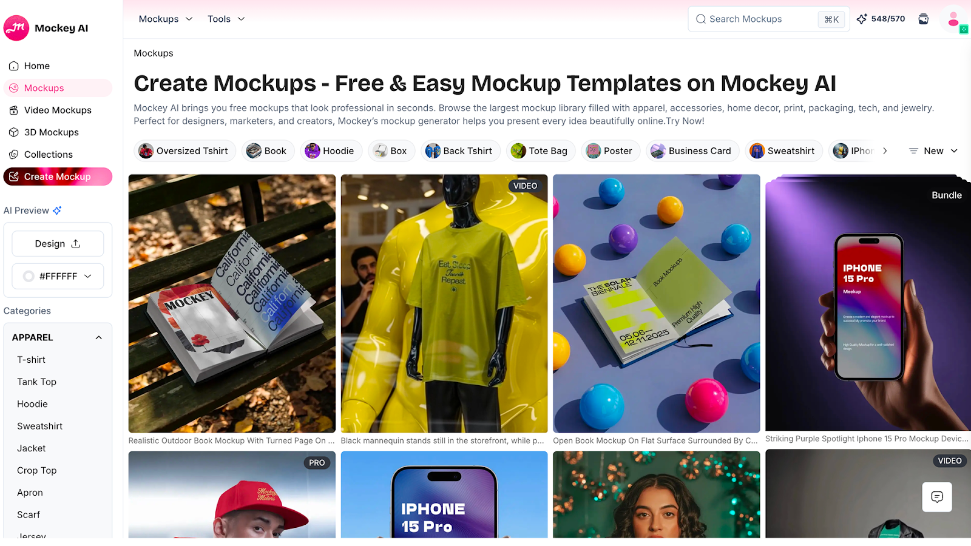Open the user profile avatar icon
971x546 pixels.
[x=953, y=19]
